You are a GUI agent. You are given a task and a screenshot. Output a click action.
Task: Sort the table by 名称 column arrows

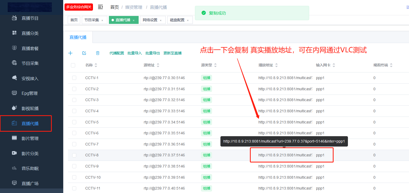coord(96,65)
